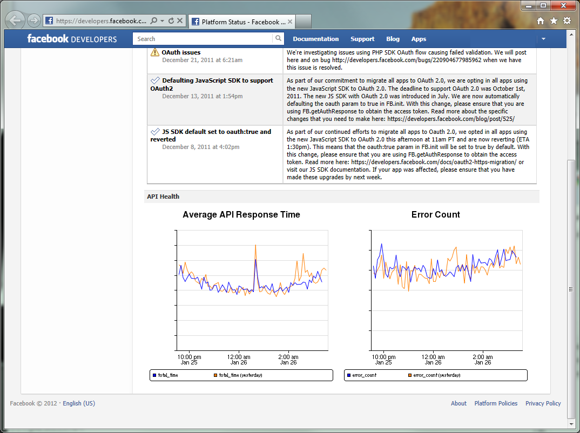Open the Documentation menu

tap(316, 39)
